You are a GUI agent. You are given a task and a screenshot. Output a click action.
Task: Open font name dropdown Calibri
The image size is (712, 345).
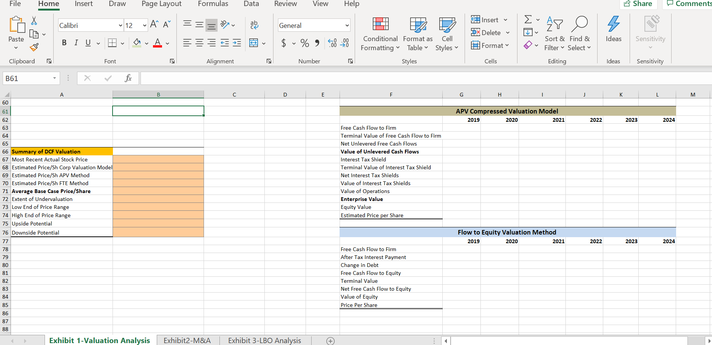tap(120, 25)
